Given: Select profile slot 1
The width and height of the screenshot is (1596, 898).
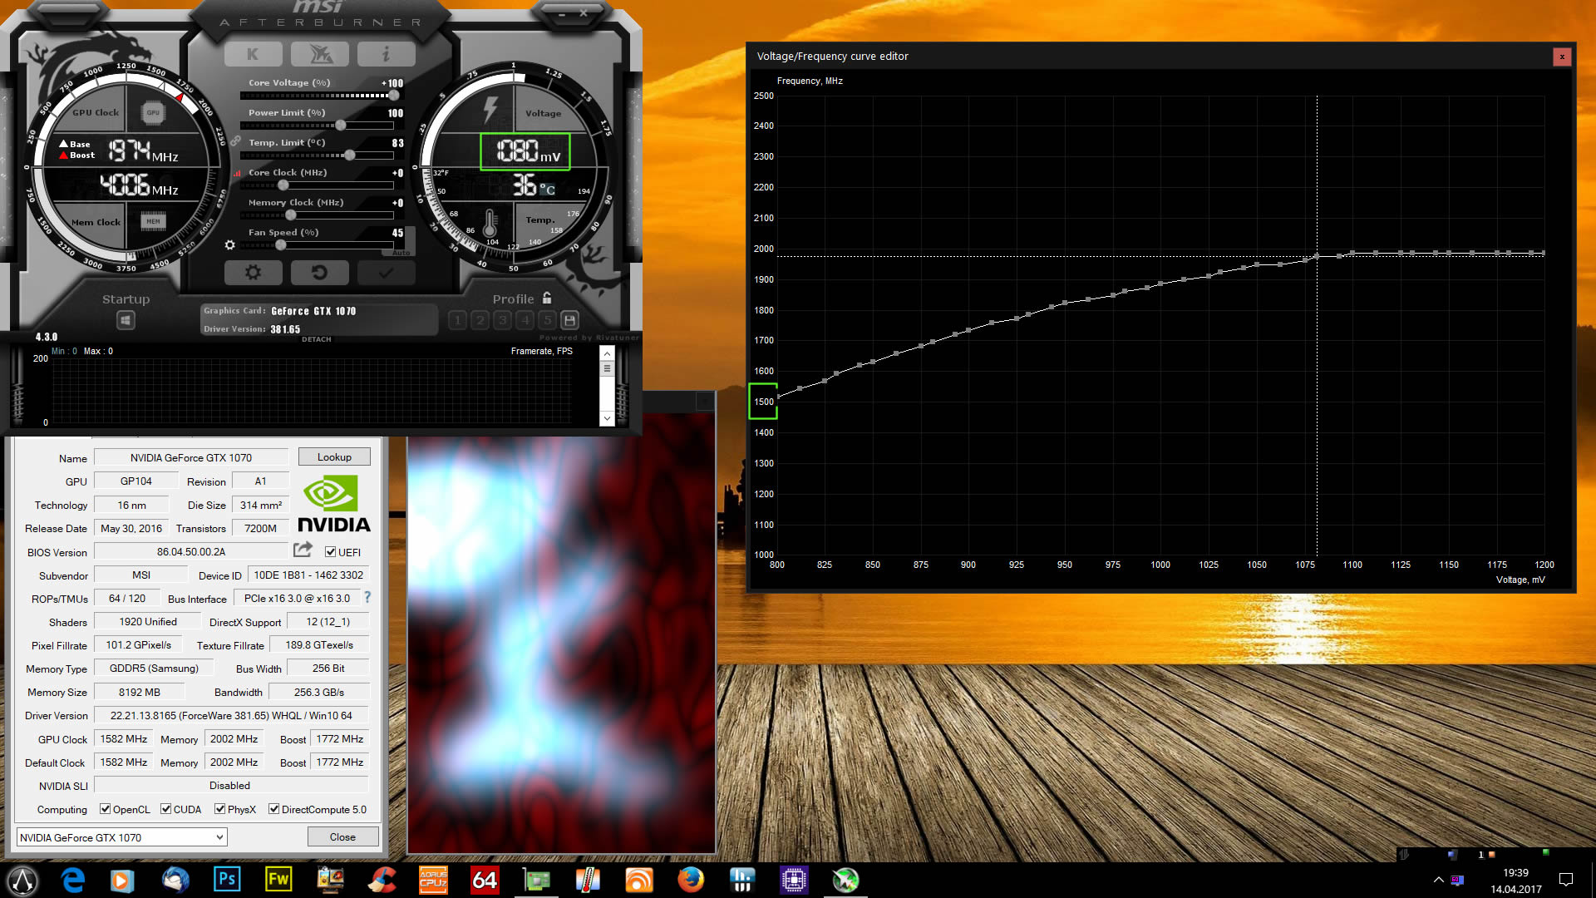Looking at the screenshot, I should 457,320.
